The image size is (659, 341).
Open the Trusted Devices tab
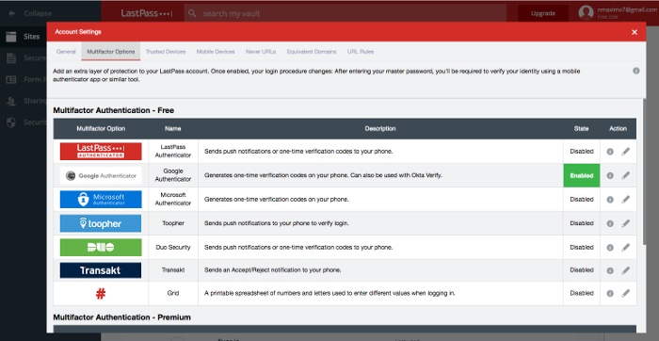coord(166,52)
